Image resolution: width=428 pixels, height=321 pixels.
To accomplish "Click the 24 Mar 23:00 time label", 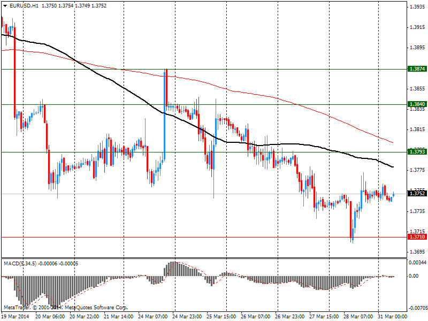I will (187, 317).
